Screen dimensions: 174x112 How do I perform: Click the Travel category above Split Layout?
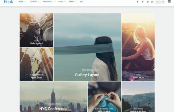138,74
